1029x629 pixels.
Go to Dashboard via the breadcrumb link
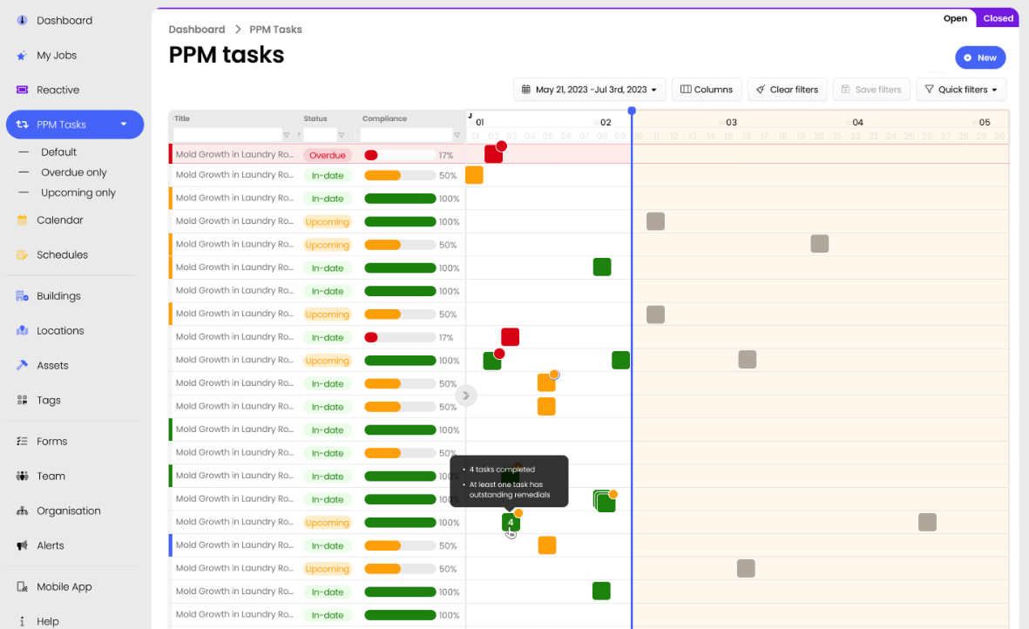pos(196,29)
